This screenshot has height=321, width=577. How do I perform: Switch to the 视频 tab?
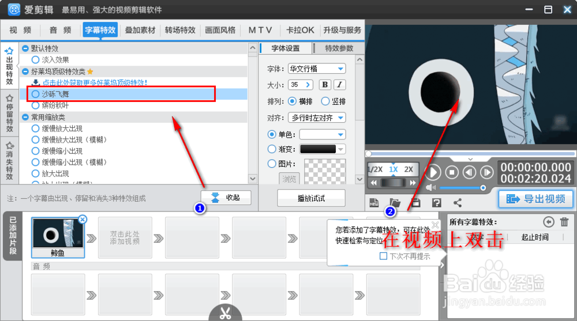tap(20, 30)
